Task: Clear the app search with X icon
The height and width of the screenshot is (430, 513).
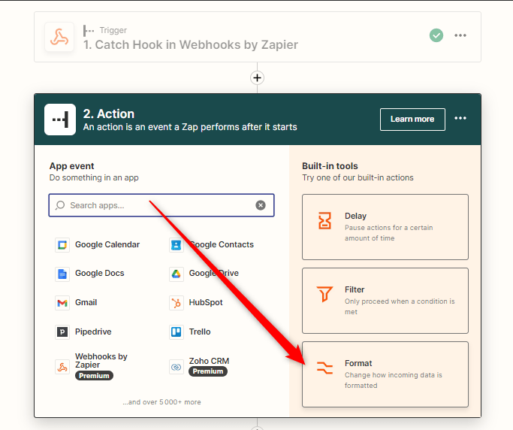Action: coord(261,205)
